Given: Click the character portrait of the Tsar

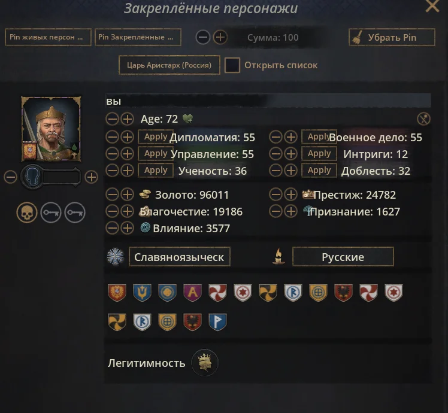Looking at the screenshot, I should point(51,129).
